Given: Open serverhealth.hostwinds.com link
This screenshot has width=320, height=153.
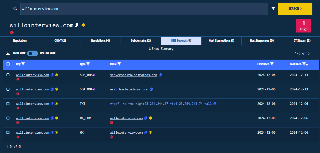Looking at the screenshot, I should 133,75.
